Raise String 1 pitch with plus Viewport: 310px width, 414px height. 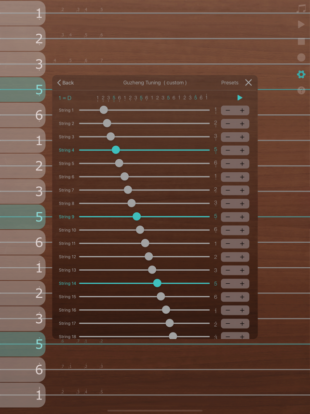pos(242,110)
